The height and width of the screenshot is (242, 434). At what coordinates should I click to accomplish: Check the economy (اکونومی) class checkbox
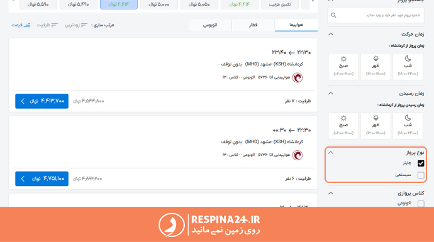(x=421, y=204)
